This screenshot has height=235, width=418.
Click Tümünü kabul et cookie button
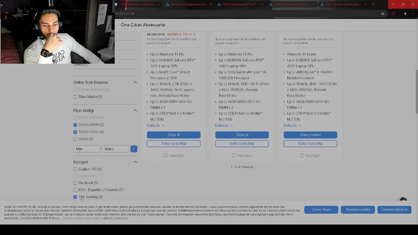coord(394,210)
